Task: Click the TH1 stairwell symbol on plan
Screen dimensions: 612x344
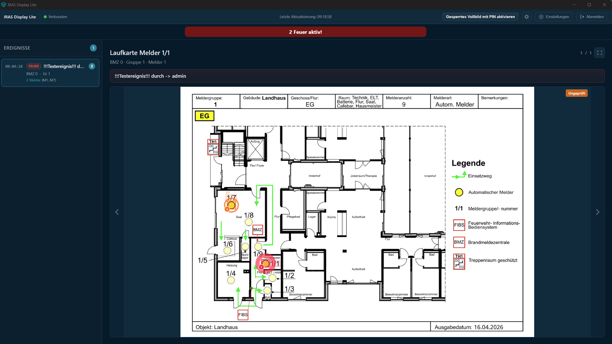Action: (x=213, y=147)
